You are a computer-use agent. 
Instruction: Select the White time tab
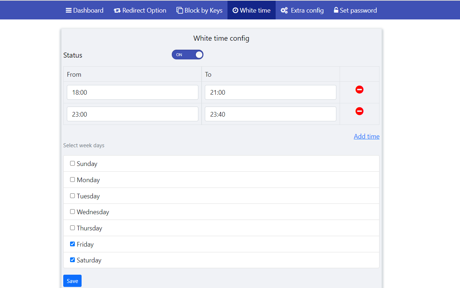[252, 10]
